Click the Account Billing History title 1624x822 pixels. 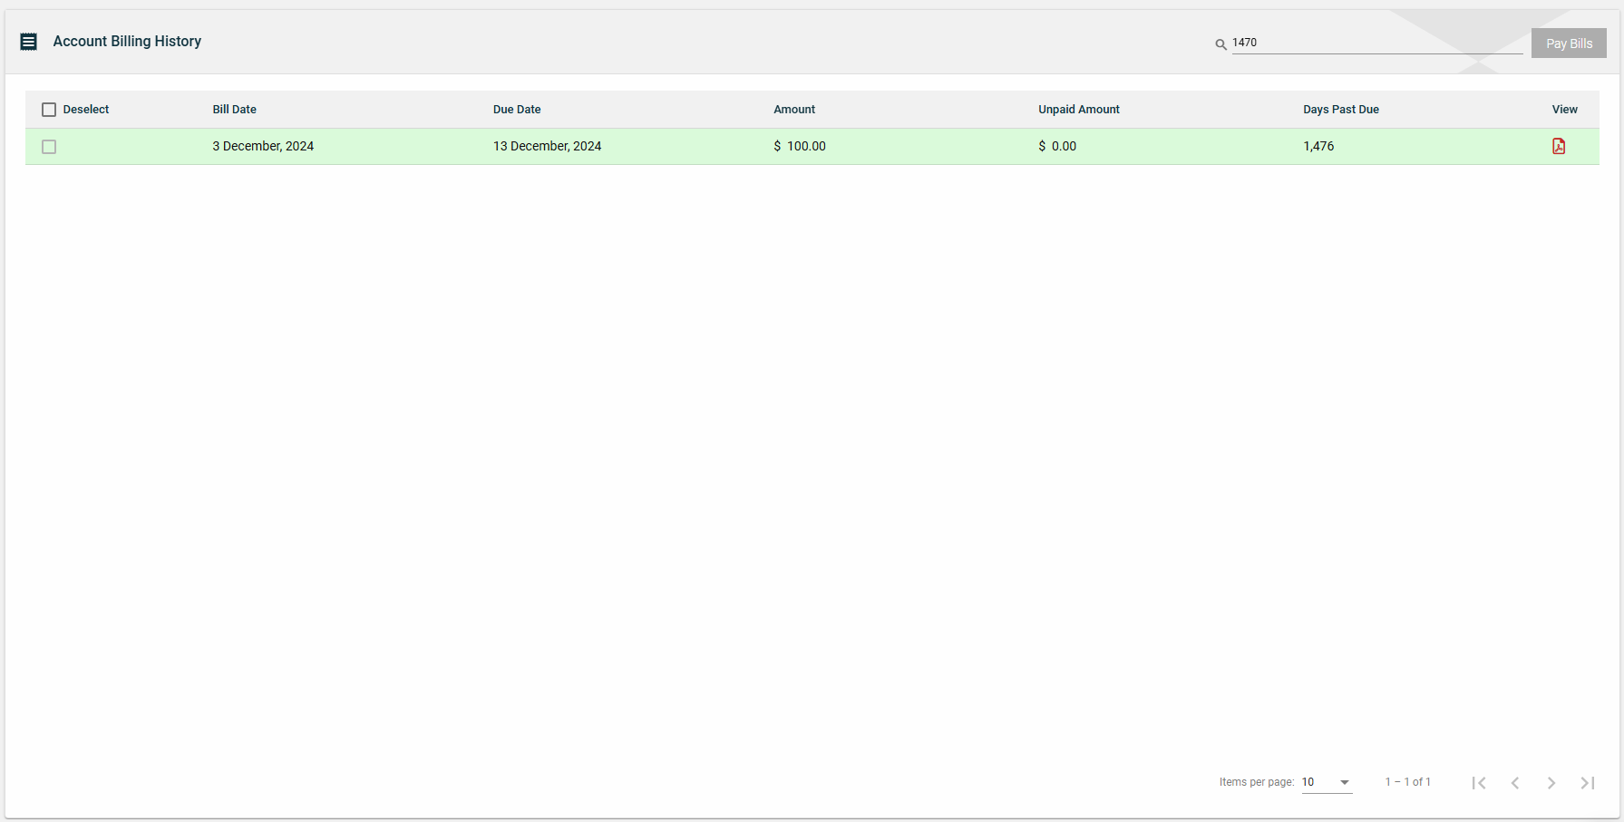[x=127, y=41]
